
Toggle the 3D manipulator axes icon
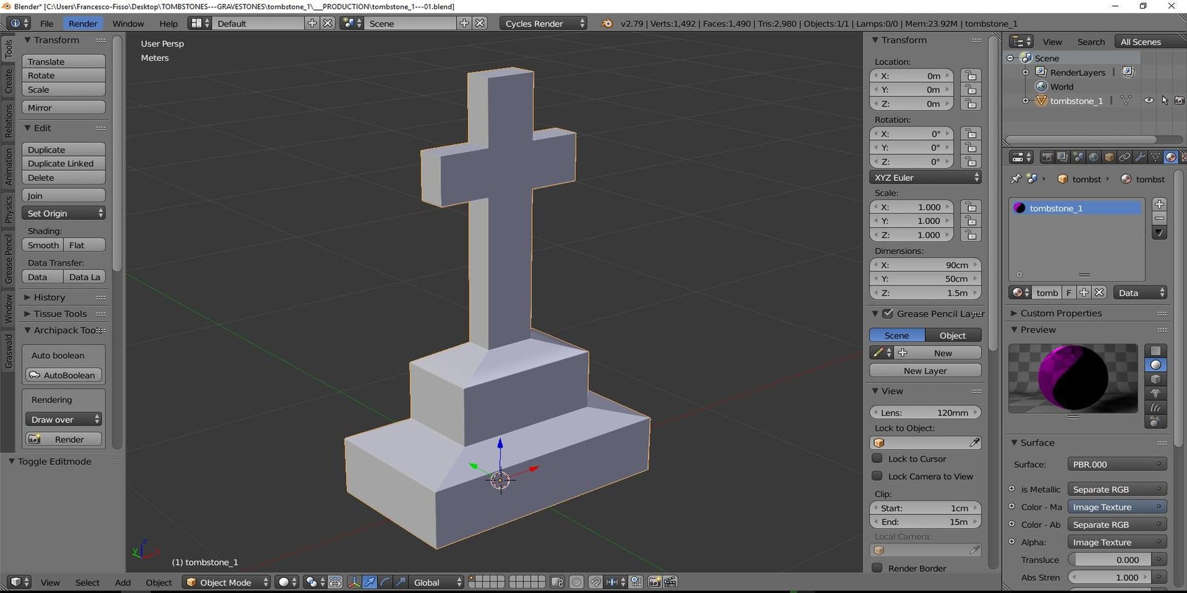point(354,582)
